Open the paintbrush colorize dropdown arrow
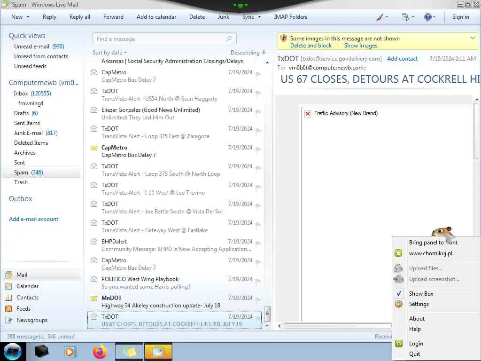Screen dimensions: 481x361 (x=387, y=17)
